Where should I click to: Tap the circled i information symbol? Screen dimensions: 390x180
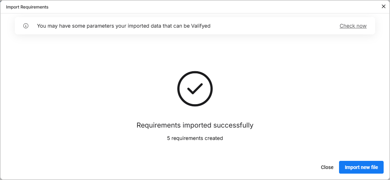[26, 26]
